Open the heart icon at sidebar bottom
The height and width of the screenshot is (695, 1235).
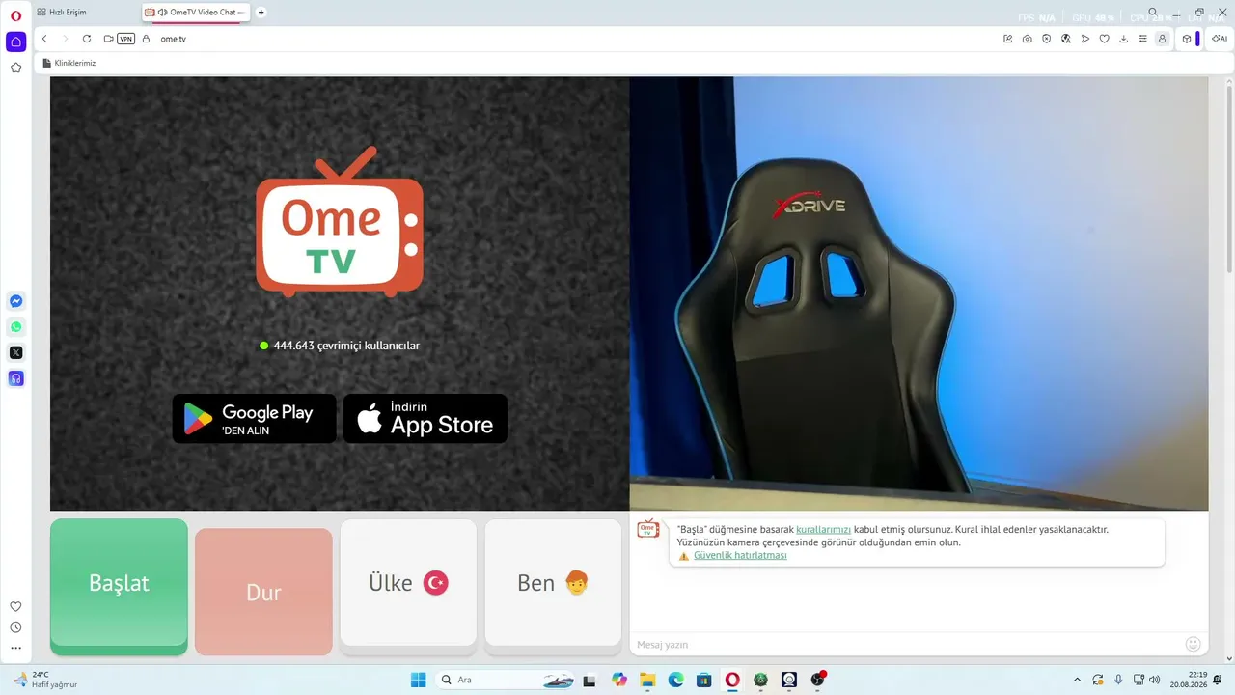(x=15, y=606)
